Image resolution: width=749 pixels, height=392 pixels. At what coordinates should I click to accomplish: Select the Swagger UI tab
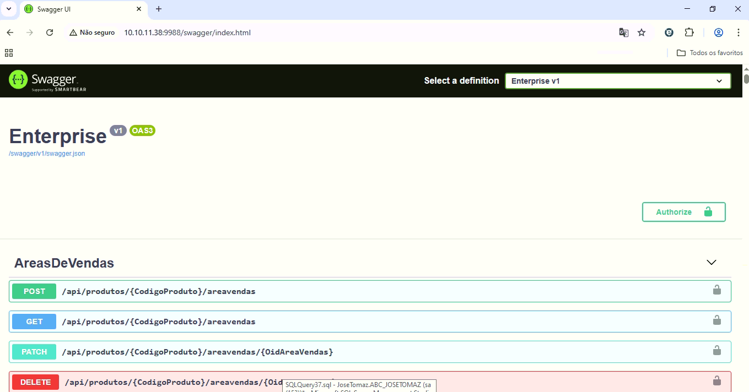coord(83,9)
